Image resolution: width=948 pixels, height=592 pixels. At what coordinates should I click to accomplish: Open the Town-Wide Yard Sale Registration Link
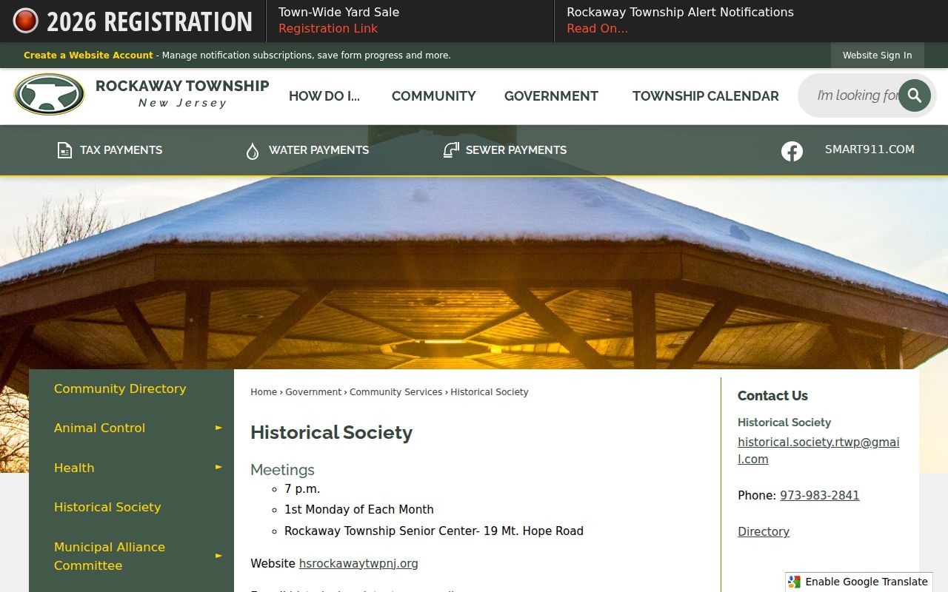coord(328,29)
